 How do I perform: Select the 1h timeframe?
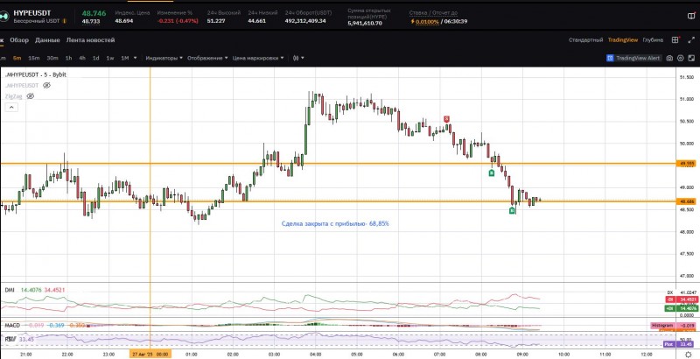[68, 58]
